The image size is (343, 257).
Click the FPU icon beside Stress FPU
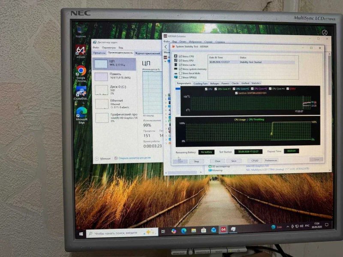click(176, 60)
